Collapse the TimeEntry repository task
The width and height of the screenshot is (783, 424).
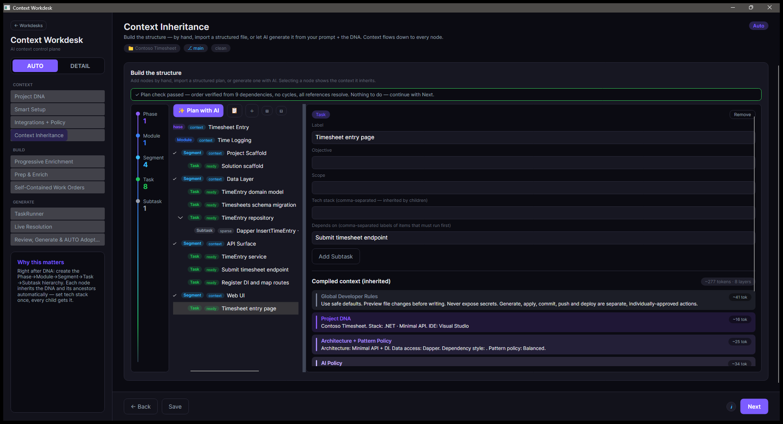click(180, 218)
